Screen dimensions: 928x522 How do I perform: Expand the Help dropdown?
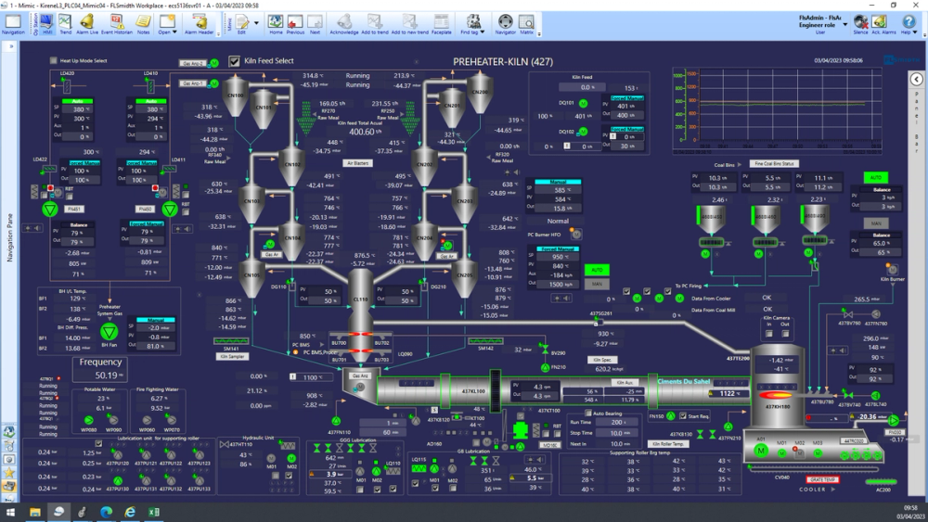916,32
